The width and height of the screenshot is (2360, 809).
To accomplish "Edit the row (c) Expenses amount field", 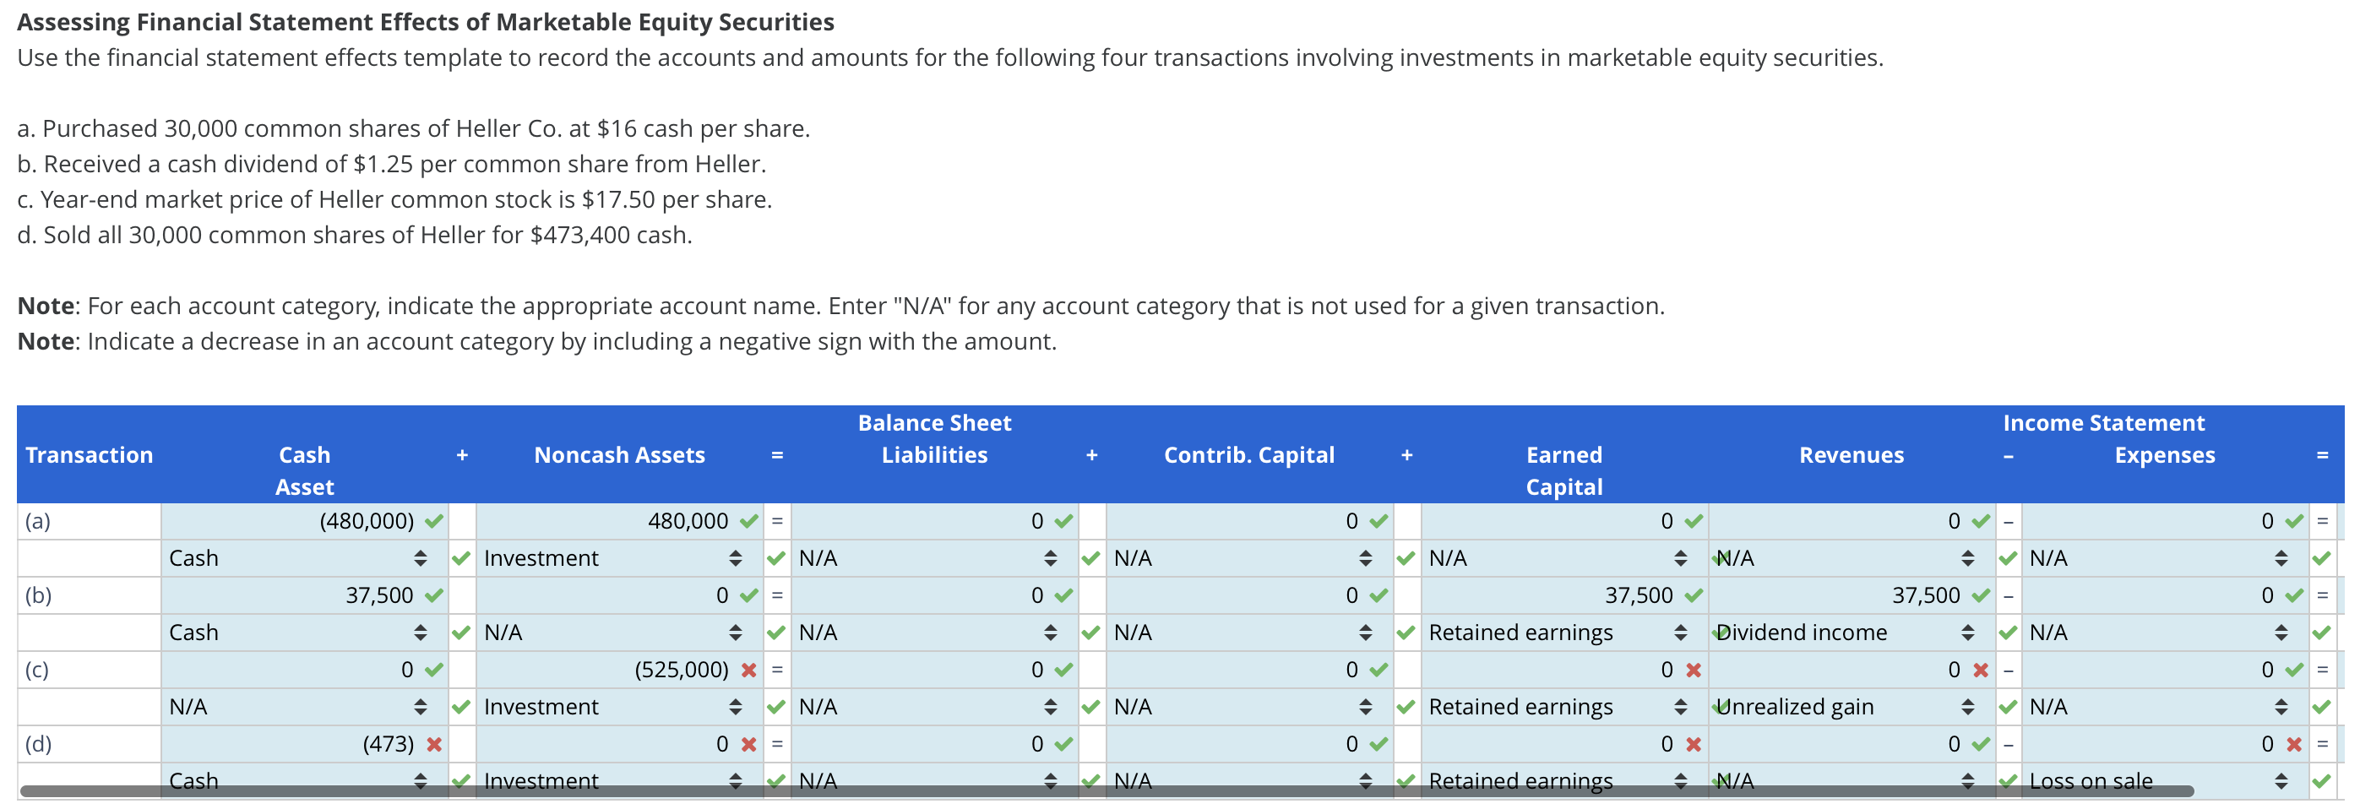I will pyautogui.click(x=2166, y=670).
